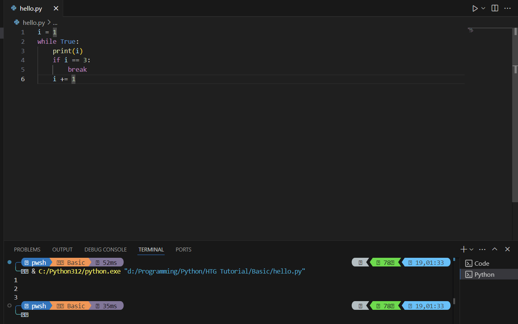Split the editor to the right
The image size is (518, 324).
(495, 8)
